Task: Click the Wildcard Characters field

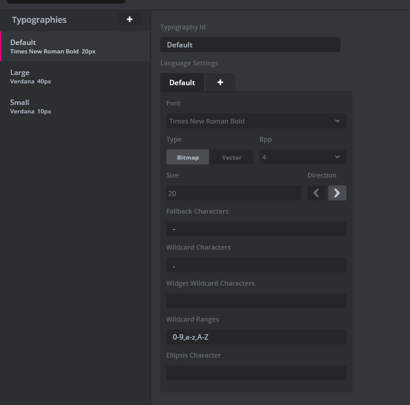Action: pyautogui.click(x=256, y=265)
